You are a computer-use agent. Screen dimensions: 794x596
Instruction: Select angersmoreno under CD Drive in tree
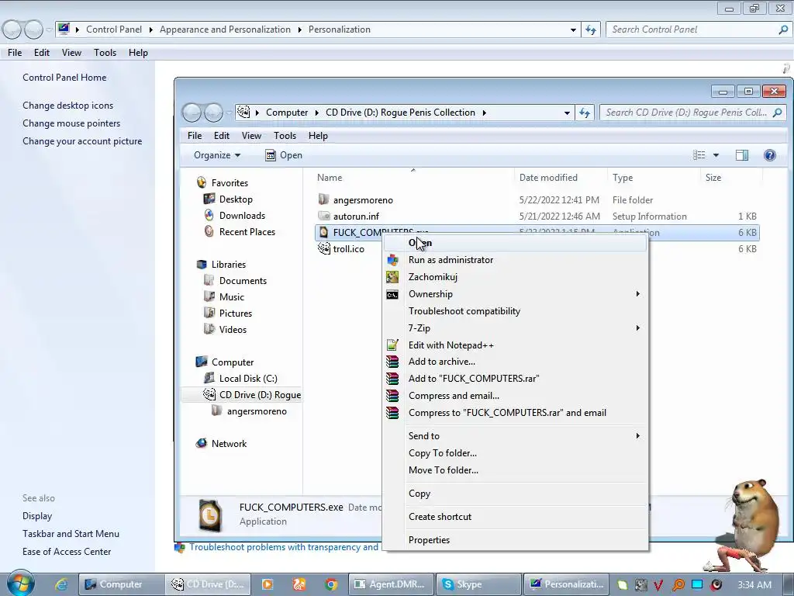256,411
